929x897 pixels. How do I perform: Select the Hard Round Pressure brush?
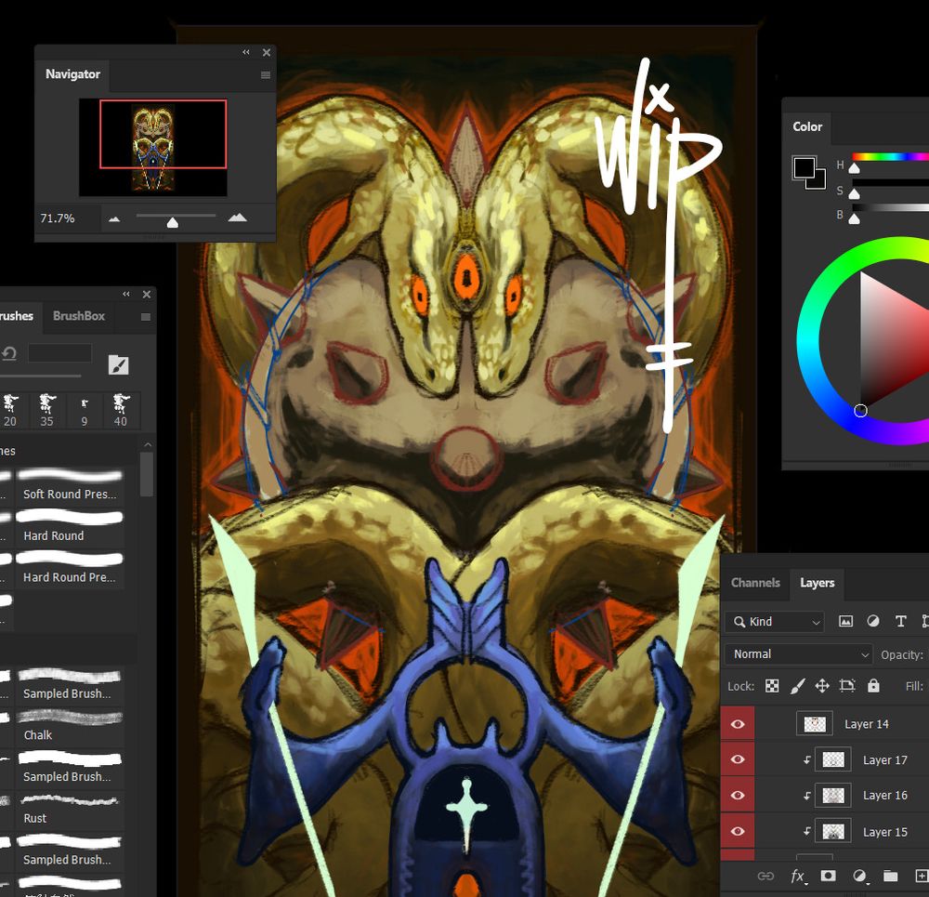(x=70, y=568)
